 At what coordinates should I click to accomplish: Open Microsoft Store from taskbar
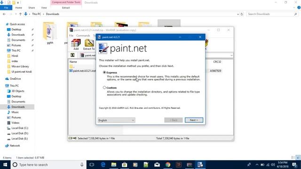tap(124, 165)
